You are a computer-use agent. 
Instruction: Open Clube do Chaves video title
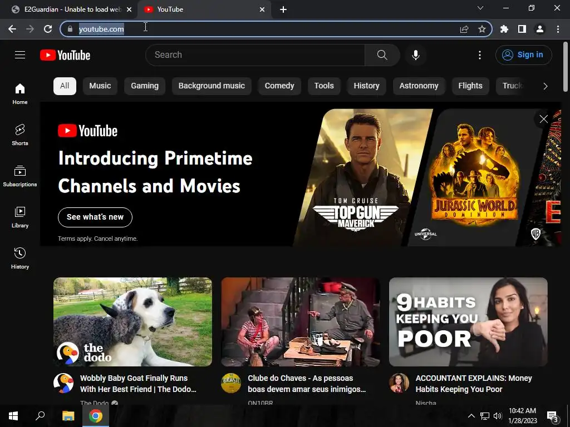pyautogui.click(x=307, y=384)
